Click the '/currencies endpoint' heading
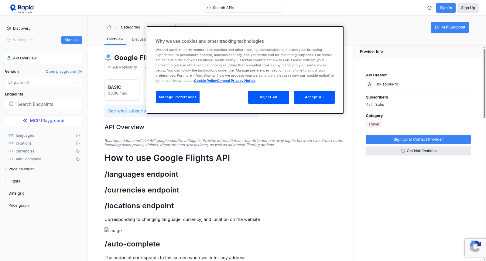Screen dimensions: 486x261 142,190
